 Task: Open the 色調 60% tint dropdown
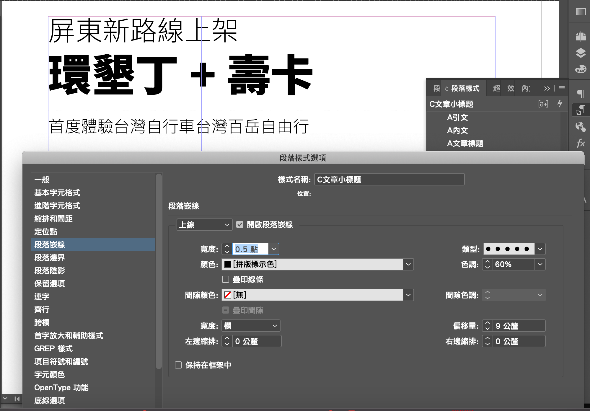pyautogui.click(x=540, y=264)
